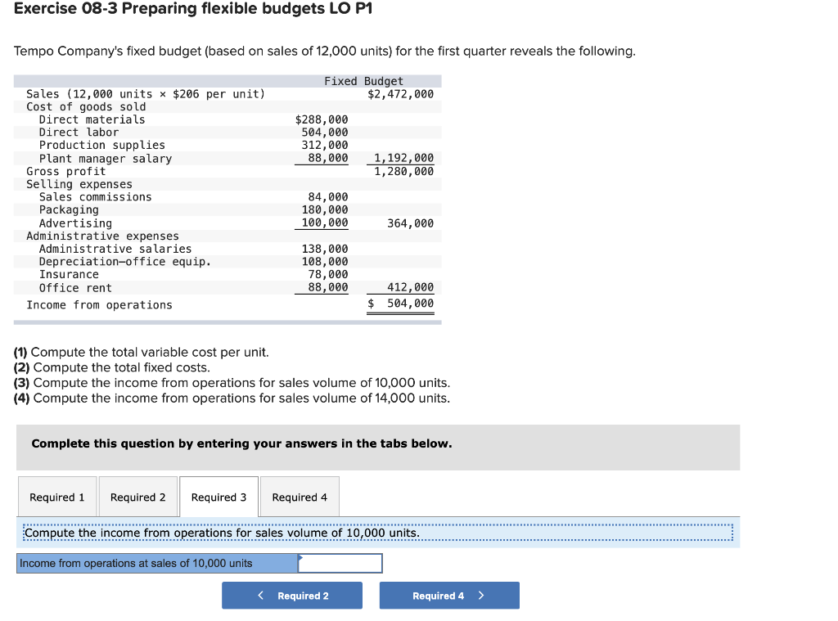Click requirement (4) text for 14,000 units

click(232, 398)
